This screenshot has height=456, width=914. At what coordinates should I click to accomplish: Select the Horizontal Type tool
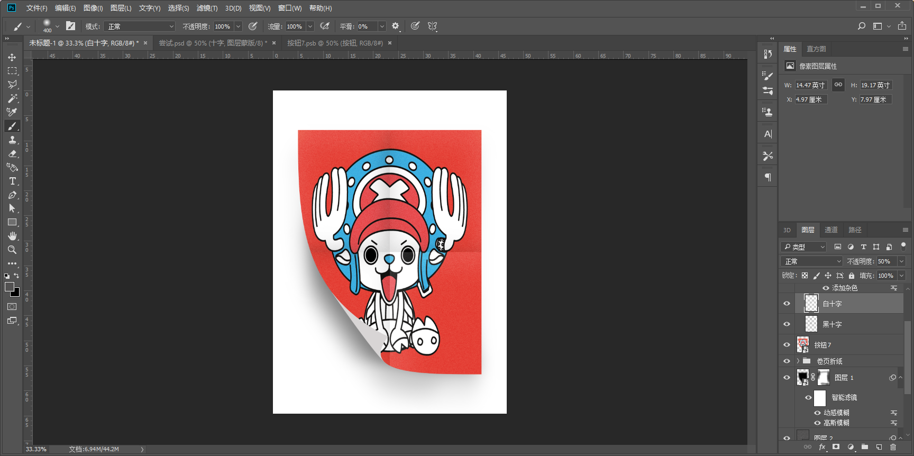click(12, 181)
